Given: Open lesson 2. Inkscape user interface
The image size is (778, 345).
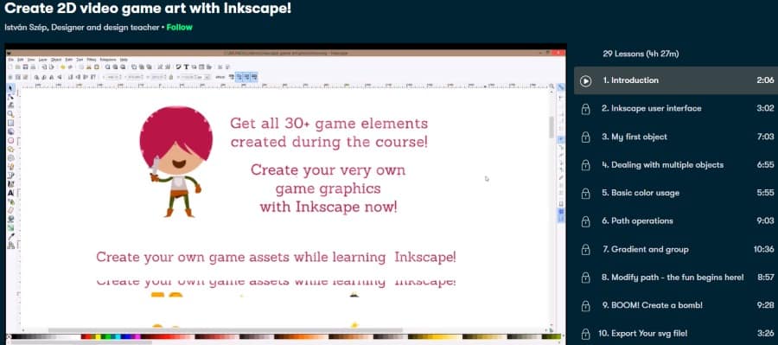Looking at the screenshot, I should [x=676, y=108].
